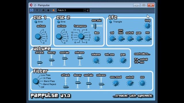Click the Volume section pan knob

click(x=123, y=61)
